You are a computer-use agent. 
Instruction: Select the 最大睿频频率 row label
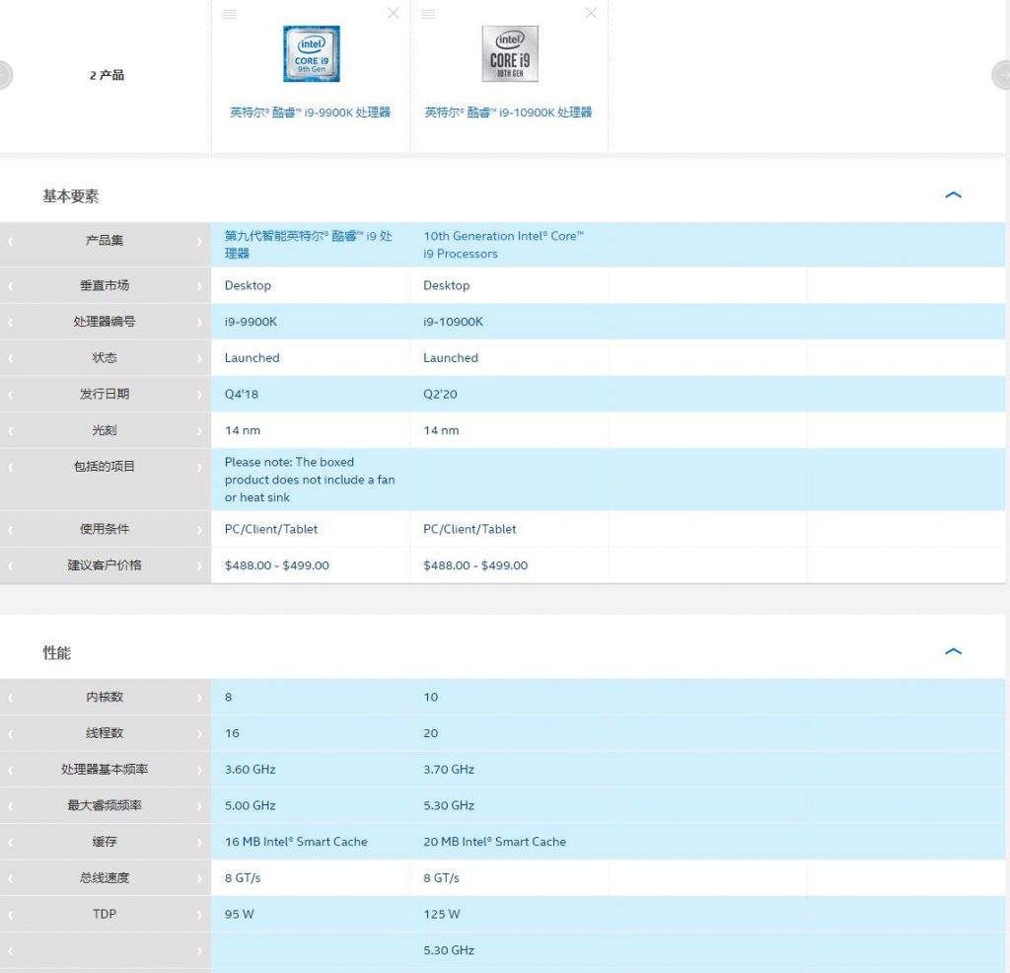click(105, 805)
